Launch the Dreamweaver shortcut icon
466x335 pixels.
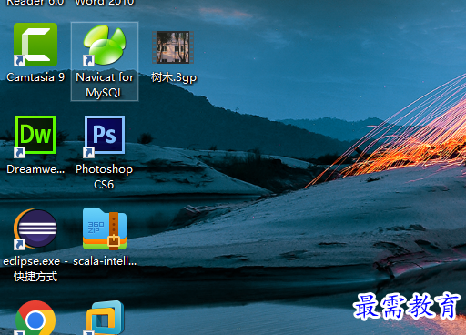(x=35, y=137)
